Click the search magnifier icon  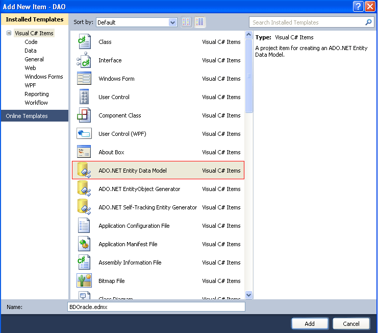(x=368, y=22)
